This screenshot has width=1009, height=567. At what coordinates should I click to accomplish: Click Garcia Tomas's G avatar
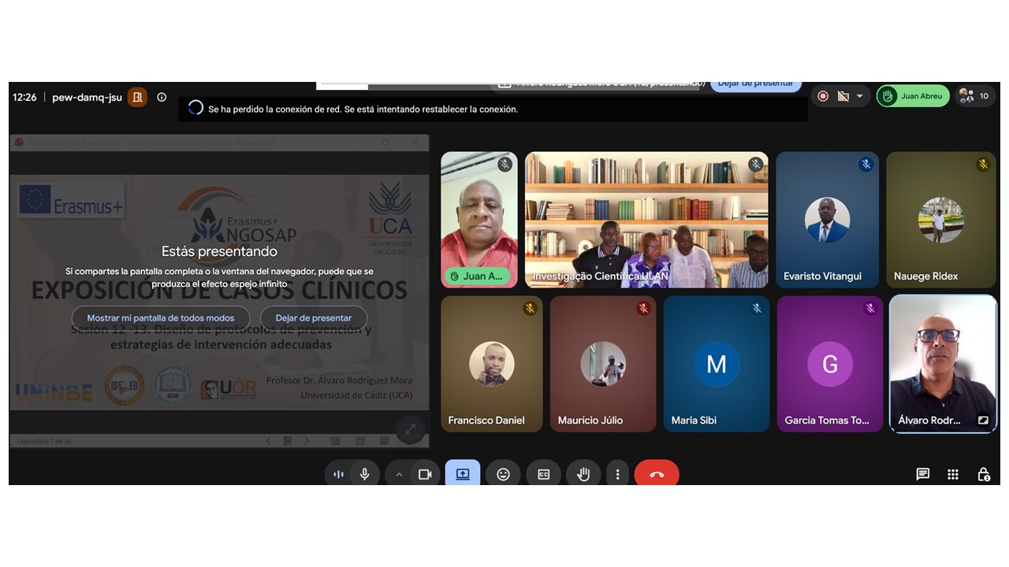[830, 364]
